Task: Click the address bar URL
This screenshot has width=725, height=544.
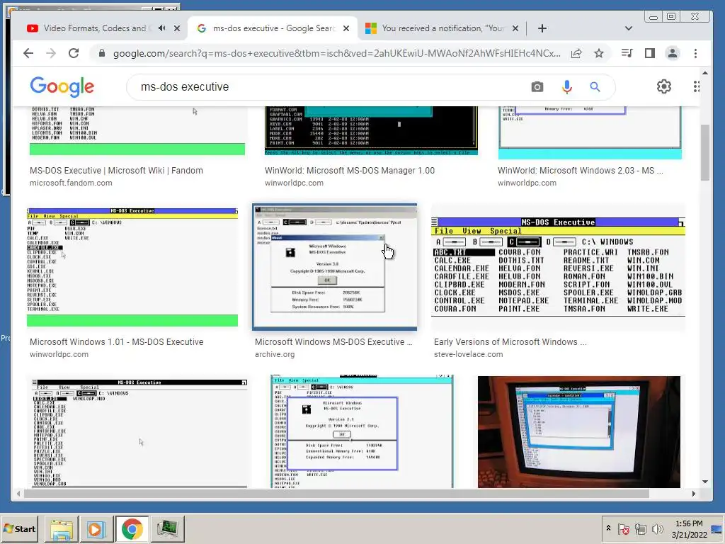Action: point(336,53)
